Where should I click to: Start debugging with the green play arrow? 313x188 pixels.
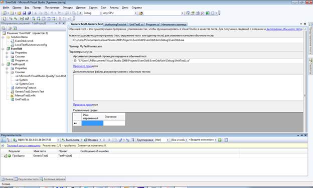pos(80,13)
